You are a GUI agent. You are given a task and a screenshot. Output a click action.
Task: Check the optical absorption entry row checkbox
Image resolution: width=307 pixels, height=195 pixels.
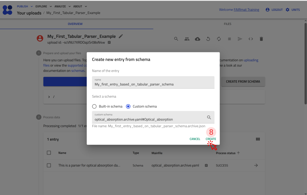point(49,165)
